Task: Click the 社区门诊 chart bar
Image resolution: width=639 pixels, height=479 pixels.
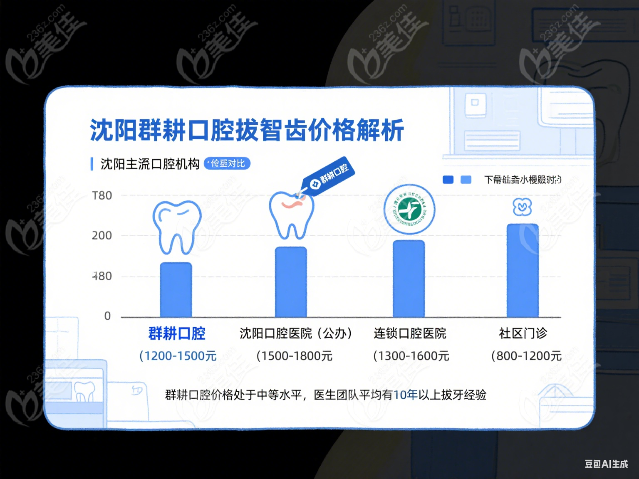Action: 523,270
